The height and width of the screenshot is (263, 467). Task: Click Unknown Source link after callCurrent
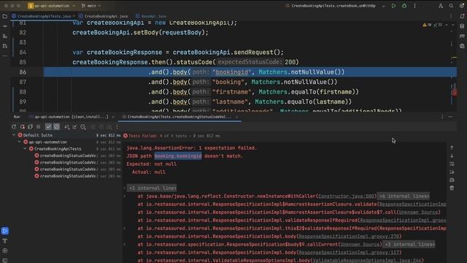(x=360, y=245)
